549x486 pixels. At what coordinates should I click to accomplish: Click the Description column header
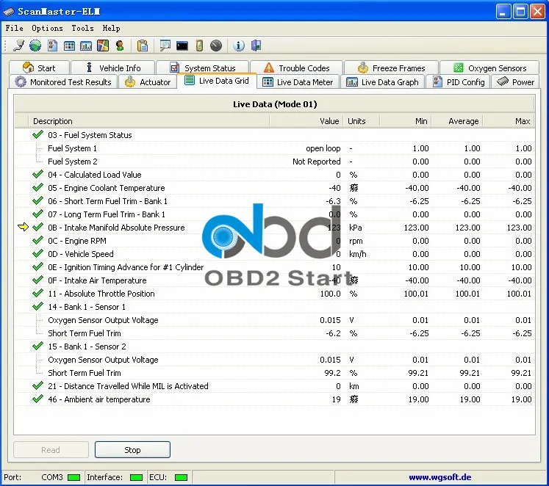[x=148, y=121]
